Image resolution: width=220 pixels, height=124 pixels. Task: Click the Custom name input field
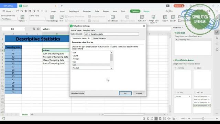(x=111, y=34)
